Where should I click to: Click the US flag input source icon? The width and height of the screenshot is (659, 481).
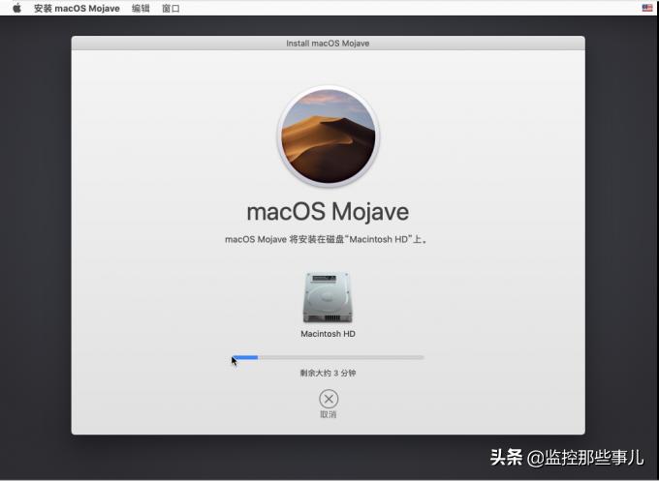pos(647,8)
